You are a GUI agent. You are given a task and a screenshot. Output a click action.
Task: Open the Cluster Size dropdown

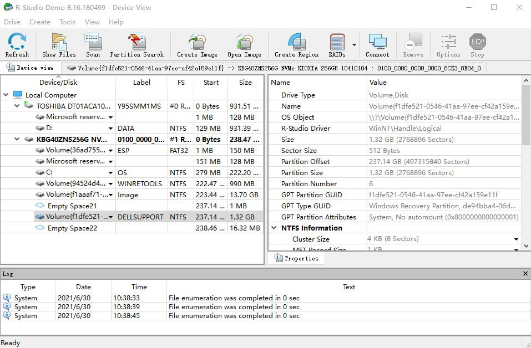515,239
